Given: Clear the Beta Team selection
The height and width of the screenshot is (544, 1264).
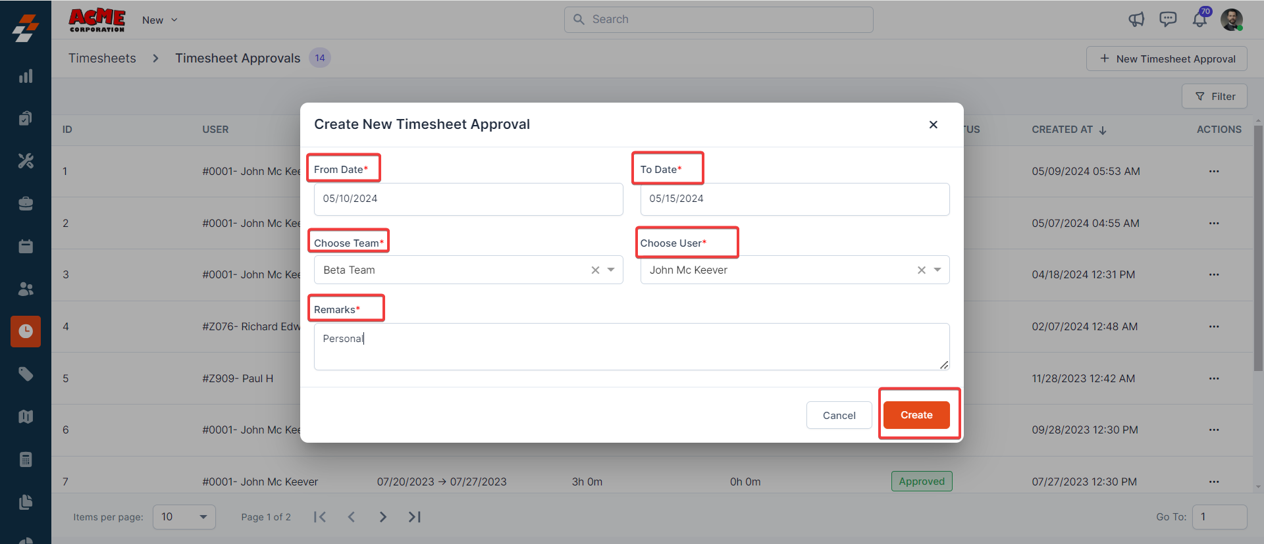Looking at the screenshot, I should pyautogui.click(x=595, y=270).
